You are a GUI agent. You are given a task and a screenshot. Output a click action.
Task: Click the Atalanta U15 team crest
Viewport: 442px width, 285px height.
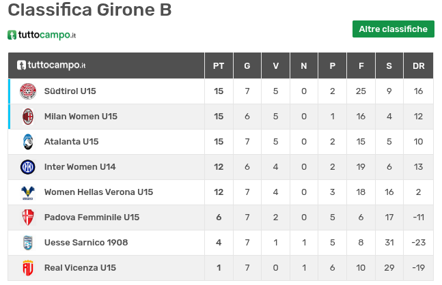[x=27, y=142]
